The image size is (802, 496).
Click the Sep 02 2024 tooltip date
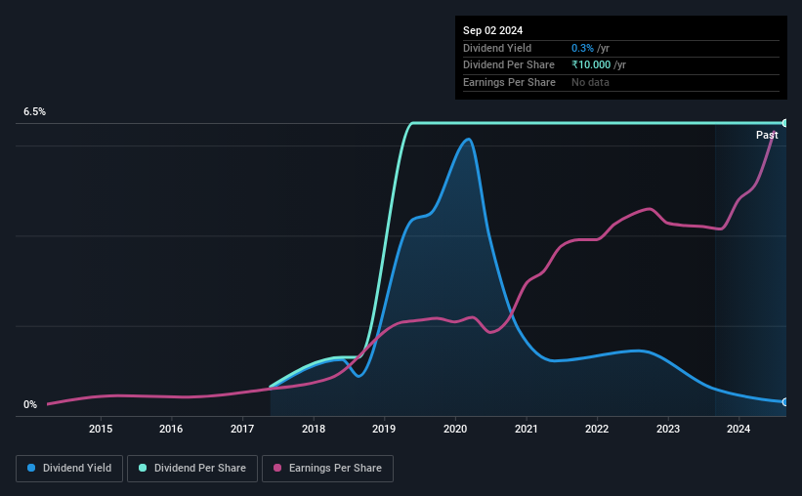(x=492, y=30)
